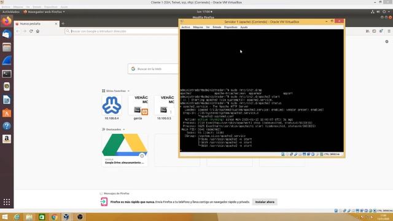Click Instalar ahora button
Image resolution: width=393 pixels, height=221 pixels.
(265, 202)
